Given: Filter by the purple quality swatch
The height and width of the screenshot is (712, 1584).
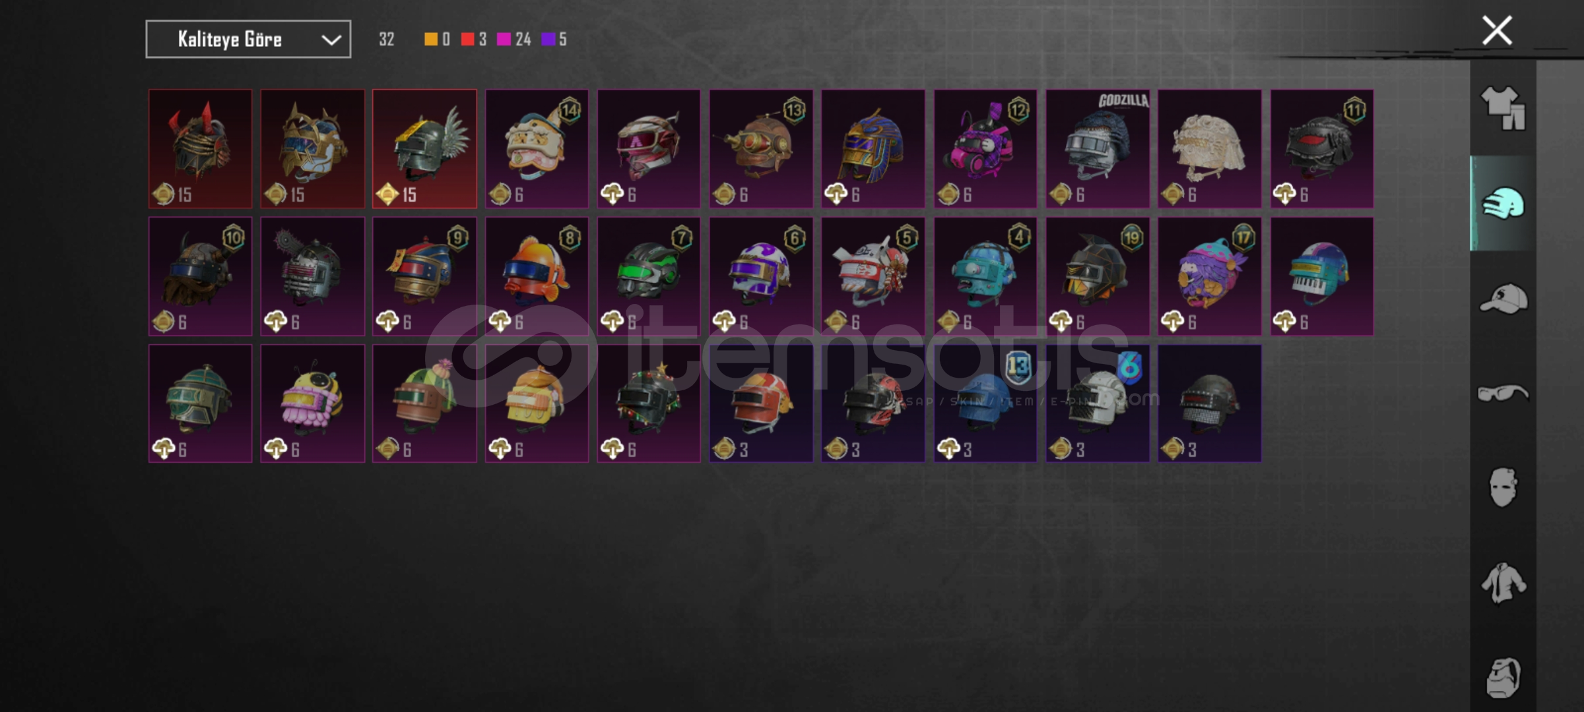Looking at the screenshot, I should click(x=548, y=40).
